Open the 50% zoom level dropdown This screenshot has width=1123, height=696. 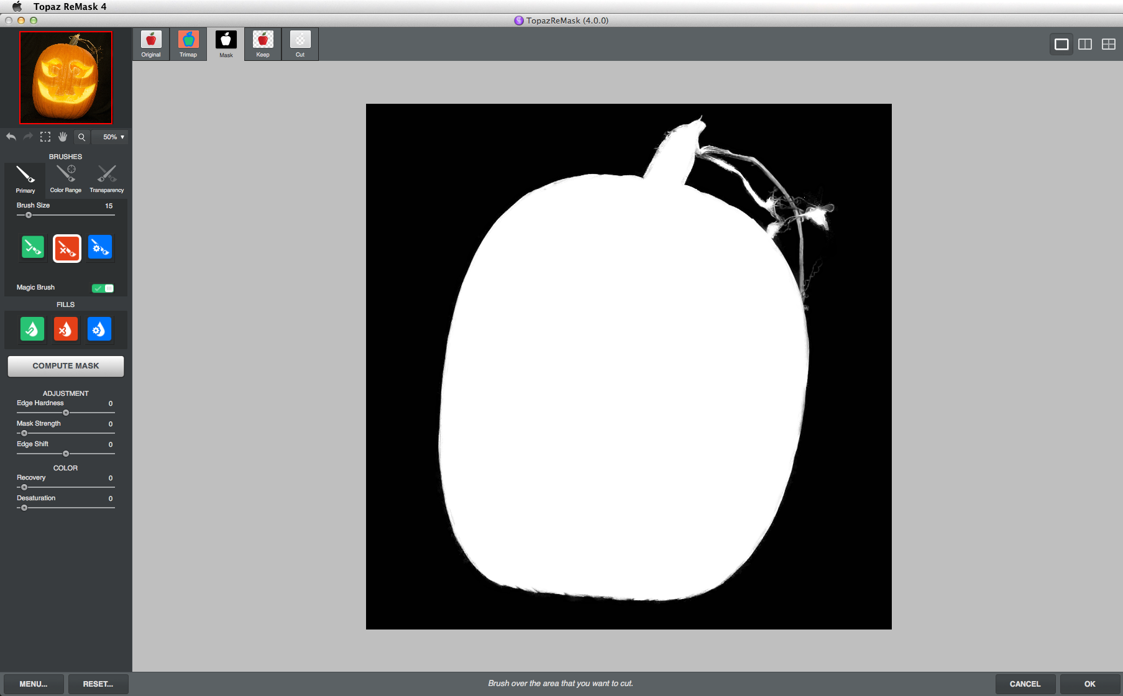click(x=113, y=137)
